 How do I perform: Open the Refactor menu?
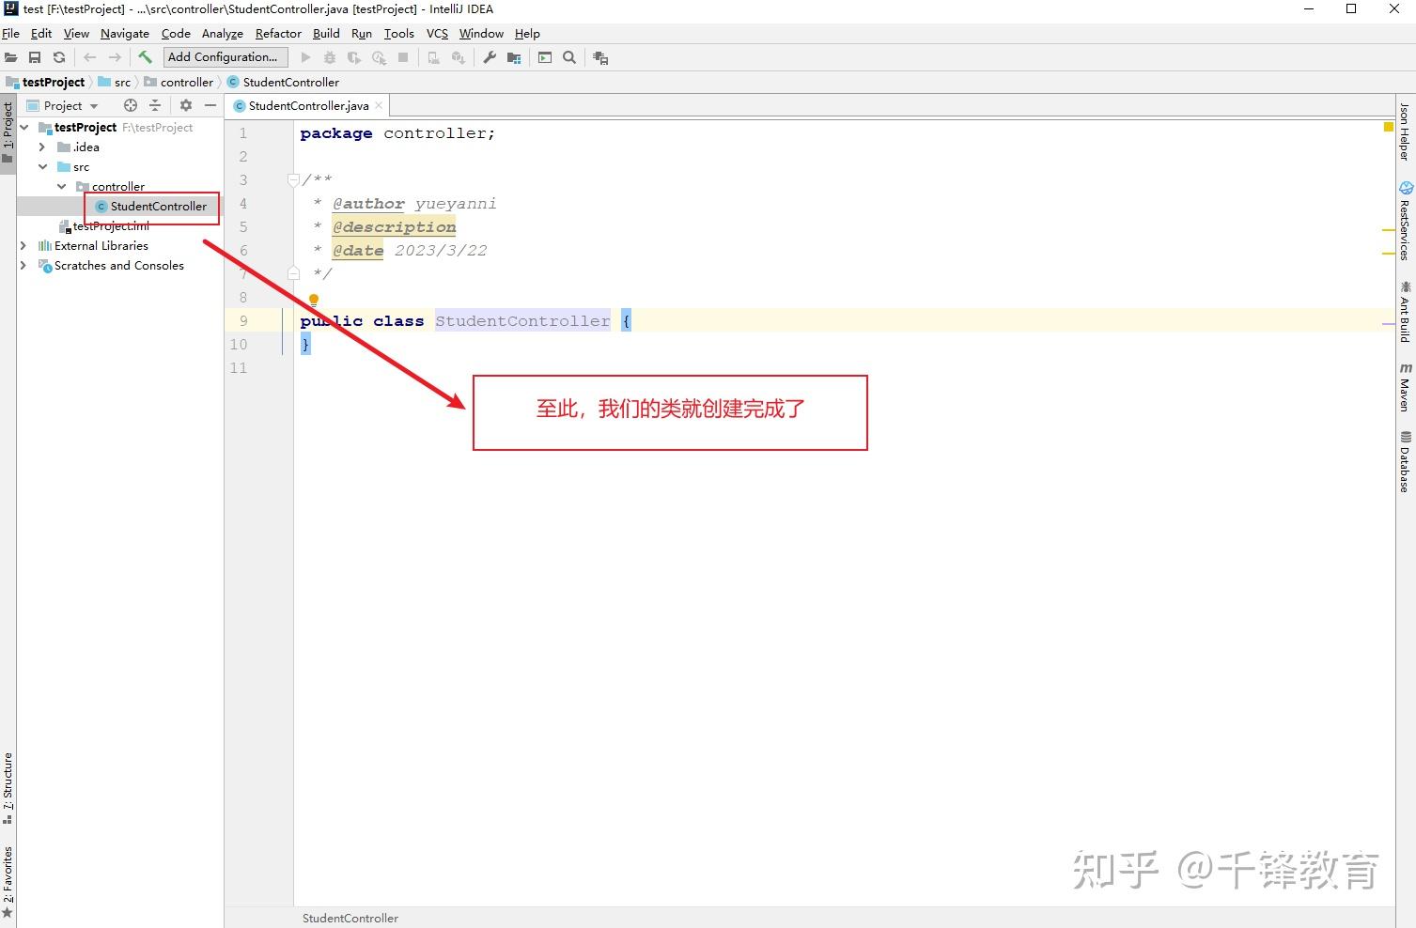click(x=278, y=34)
